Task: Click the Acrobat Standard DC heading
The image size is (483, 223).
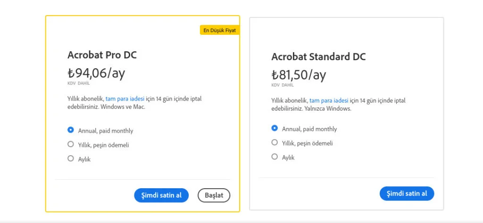Action: 318,57
